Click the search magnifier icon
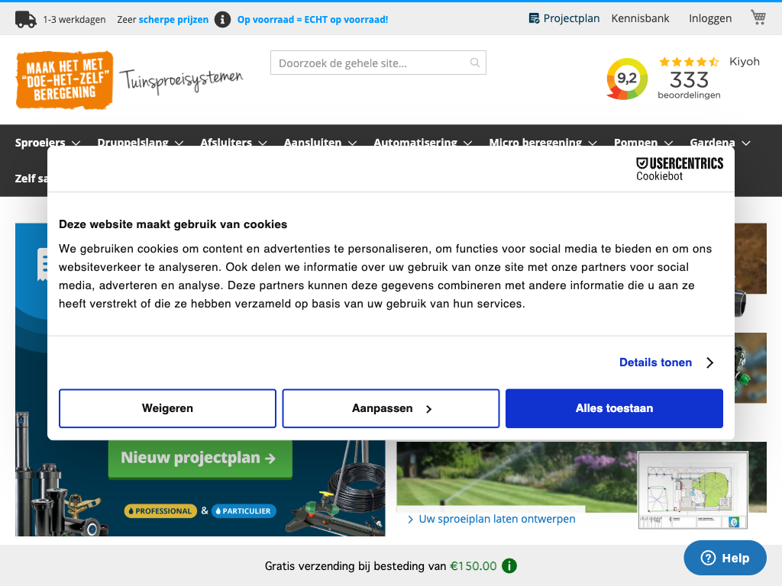 [x=475, y=63]
